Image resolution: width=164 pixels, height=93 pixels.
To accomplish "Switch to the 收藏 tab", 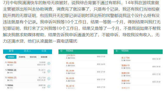I will (44, 51).
